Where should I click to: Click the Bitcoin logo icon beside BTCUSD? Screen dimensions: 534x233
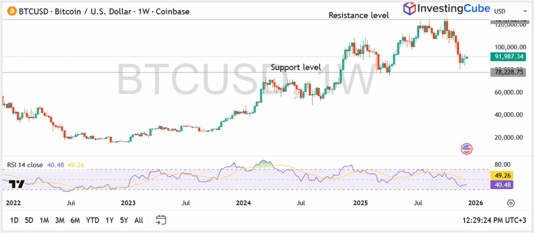(8, 10)
